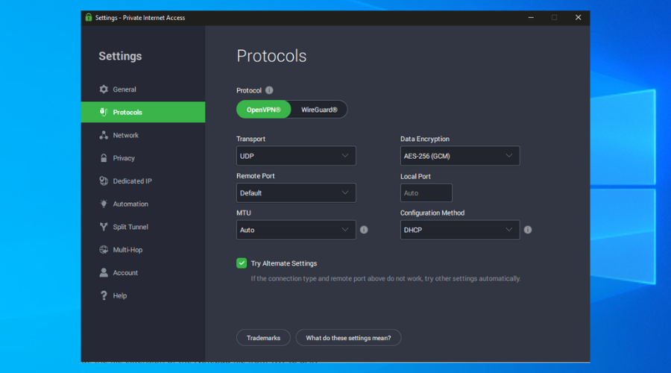Screen dimensions: 671x373
Task: Select the OpenVPN protocol option
Action: (x=264, y=110)
